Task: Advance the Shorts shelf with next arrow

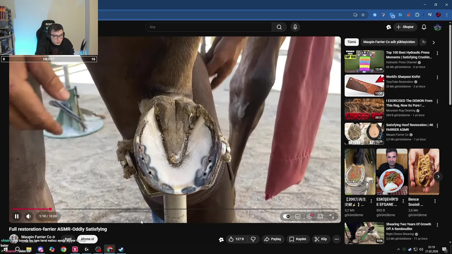Action: coord(438,177)
